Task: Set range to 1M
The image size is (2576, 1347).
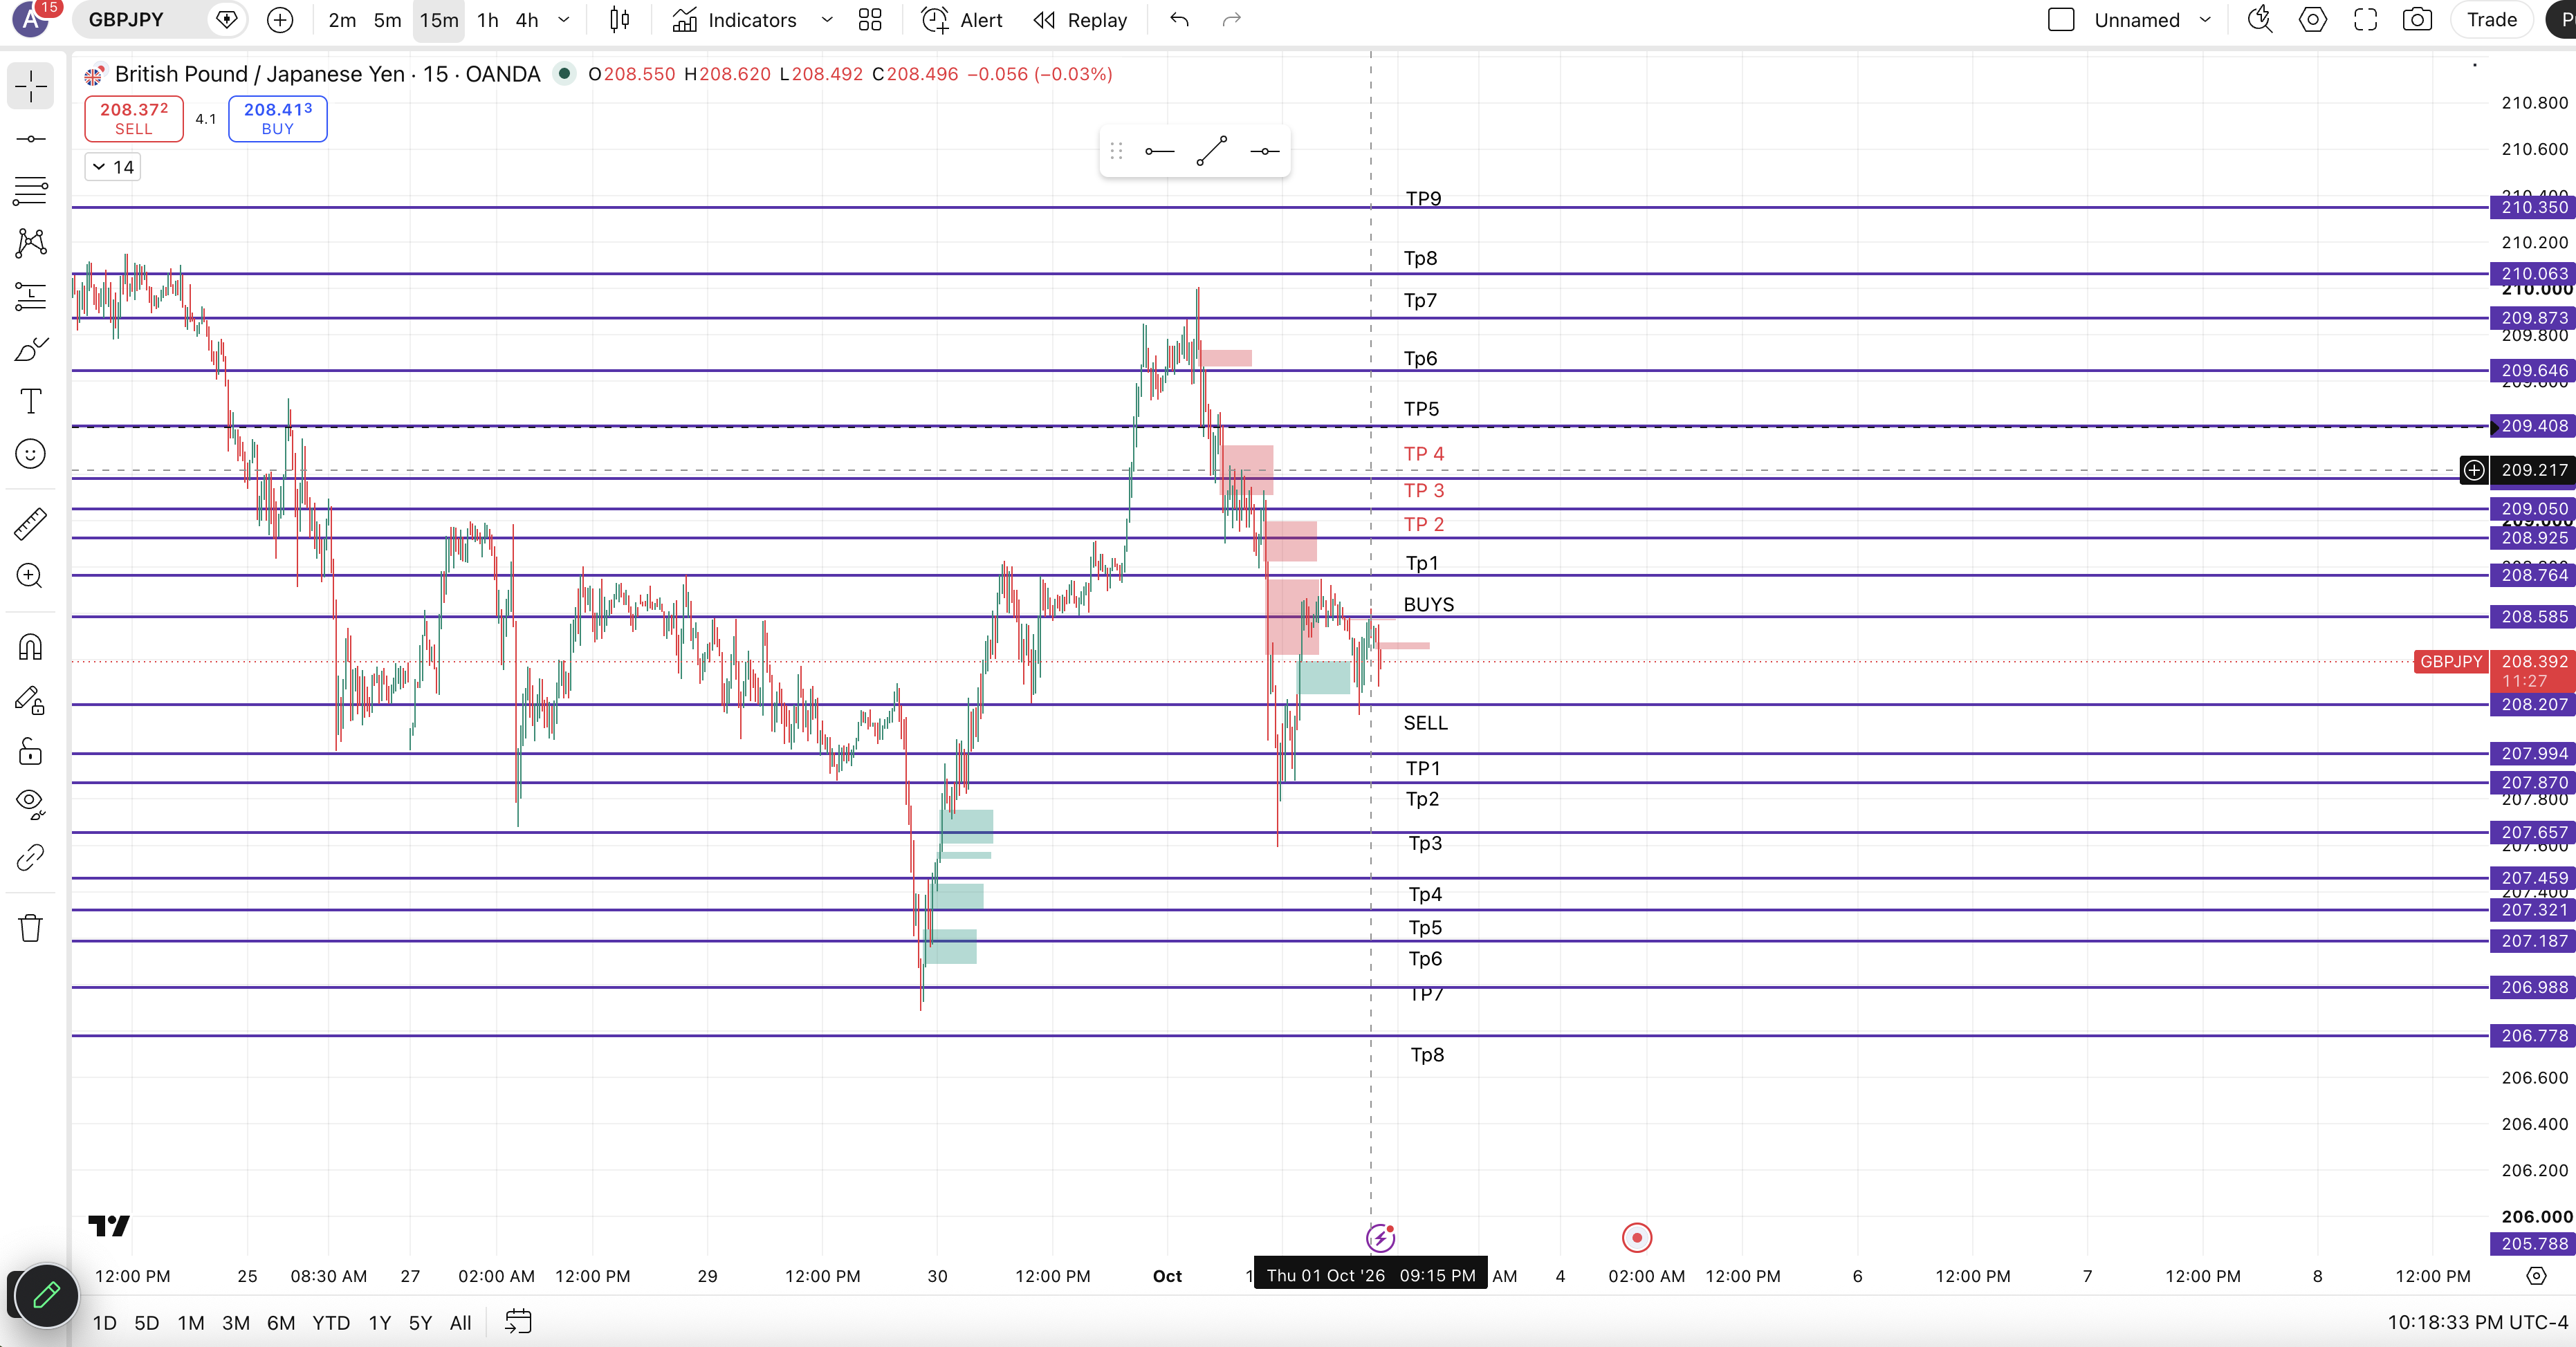Action: (191, 1323)
